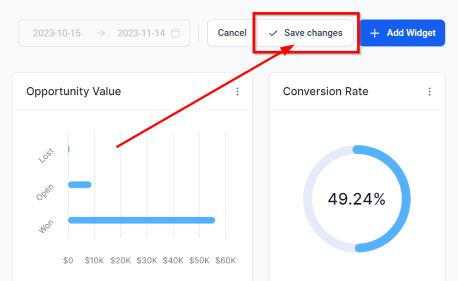Open Opportunity Value widget three-dot menu
This screenshot has height=281, width=458.
point(237,92)
